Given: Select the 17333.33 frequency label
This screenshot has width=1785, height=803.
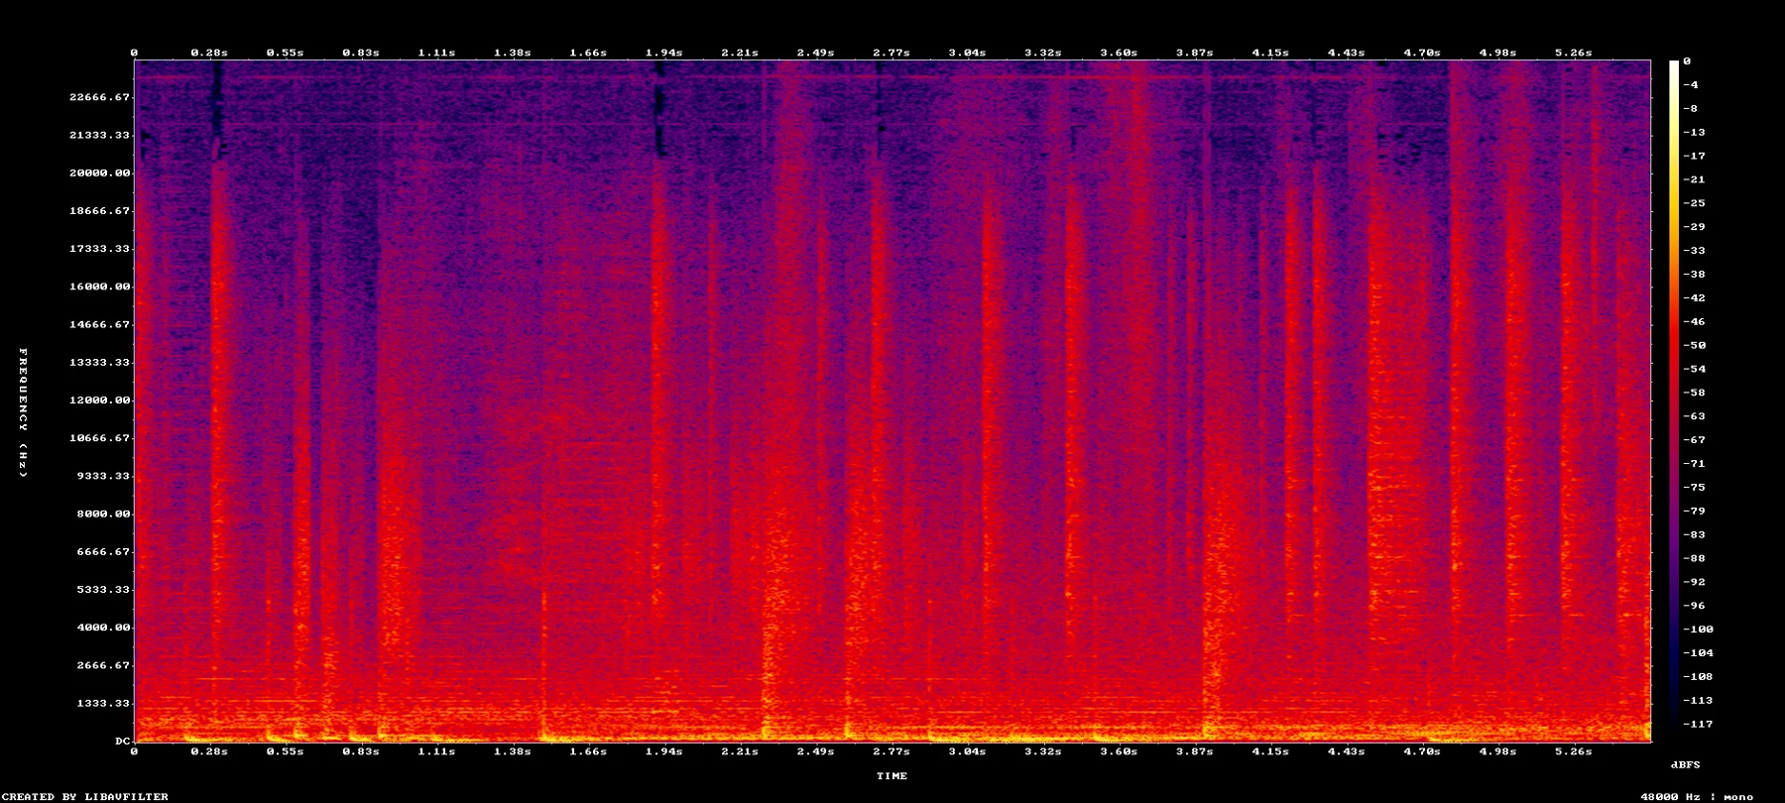Looking at the screenshot, I should pos(99,249).
